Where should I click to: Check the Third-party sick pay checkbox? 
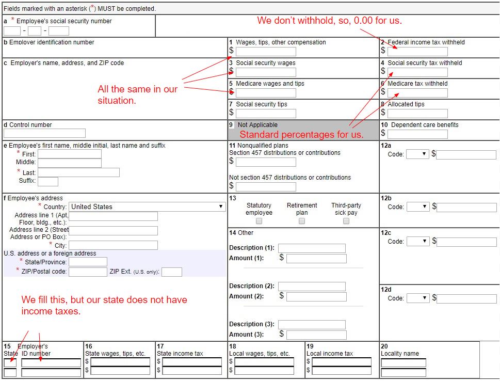(346, 221)
